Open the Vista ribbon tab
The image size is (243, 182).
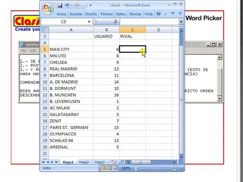point(149,14)
